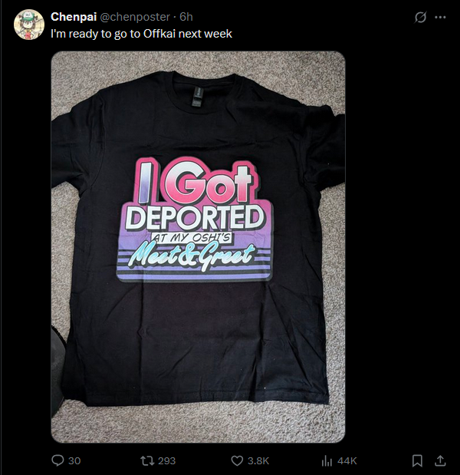This screenshot has width=460, height=475.
Task: Click the 'I Got Deported' shirt graphic
Action: [x=195, y=219]
